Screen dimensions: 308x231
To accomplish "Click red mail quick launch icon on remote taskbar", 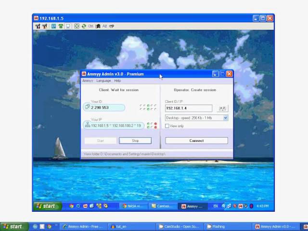I will (x=85, y=206).
